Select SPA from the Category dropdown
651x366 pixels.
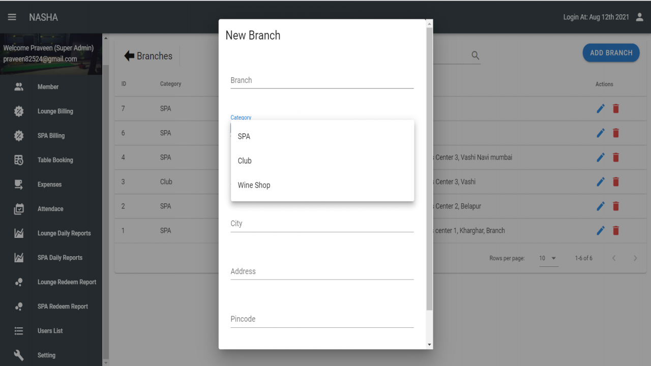pyautogui.click(x=322, y=136)
